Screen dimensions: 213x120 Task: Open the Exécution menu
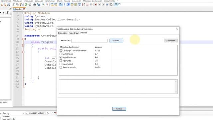tap(77, 1)
